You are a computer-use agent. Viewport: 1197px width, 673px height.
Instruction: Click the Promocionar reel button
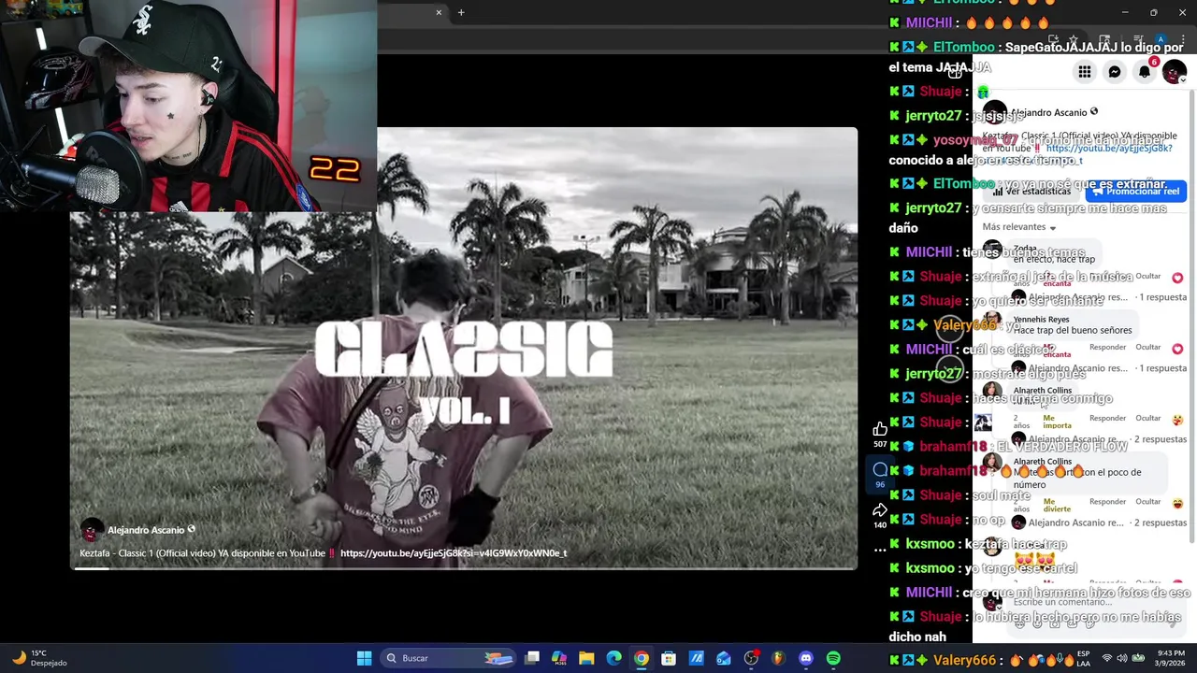pos(1136,192)
